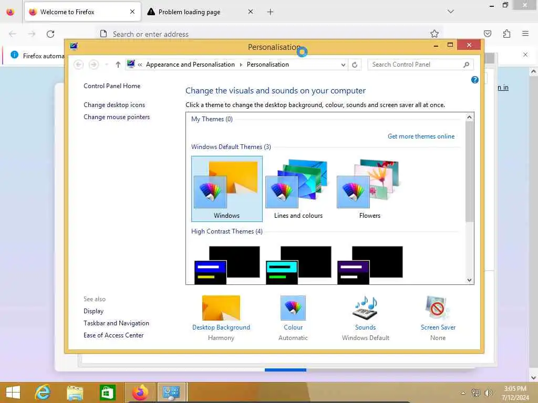
Task: Open Change desktop icons
Action: coord(114,105)
